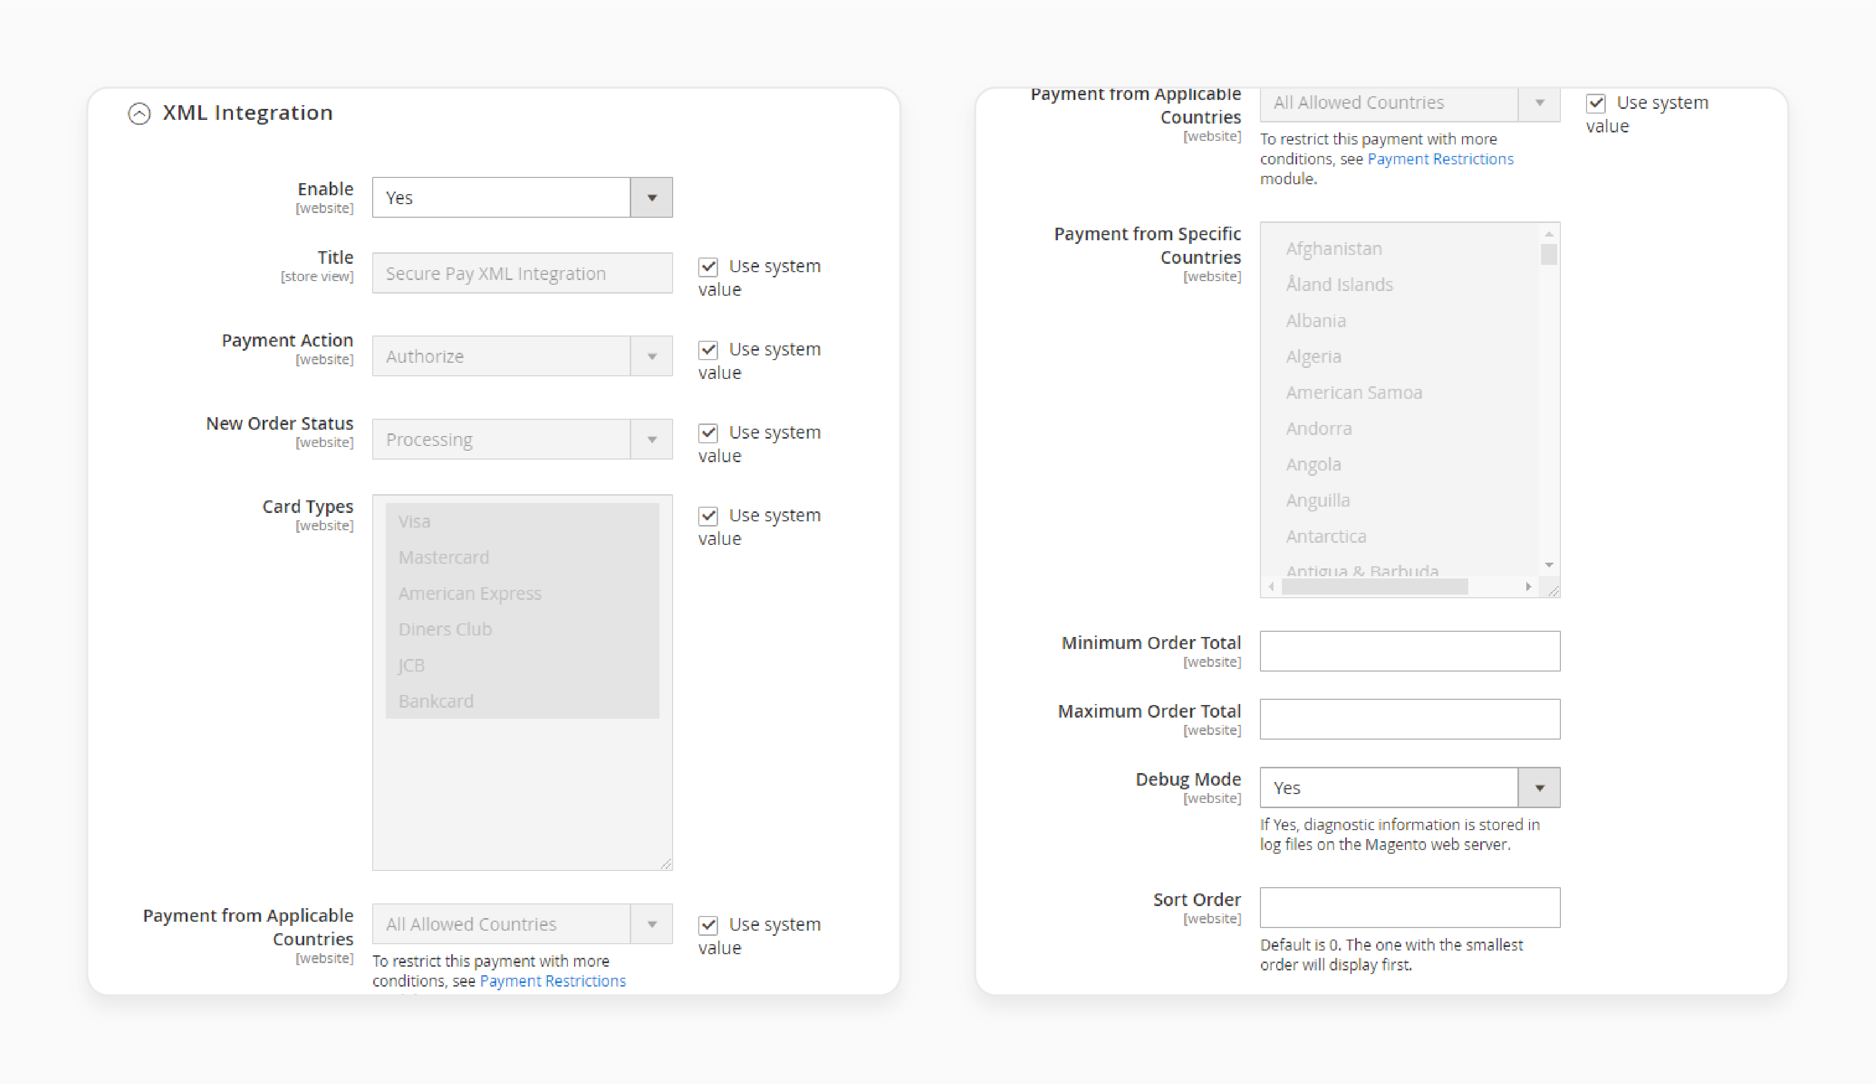1876x1084 pixels.
Task: Select JCB in Card Types list
Action: 522,665
